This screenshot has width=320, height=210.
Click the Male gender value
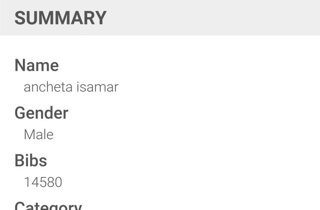click(38, 134)
